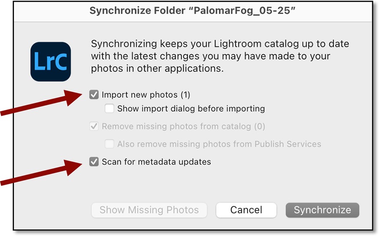Click the "Scan for metadata updates" label text
Screen dimensions: 379x236
point(156,162)
